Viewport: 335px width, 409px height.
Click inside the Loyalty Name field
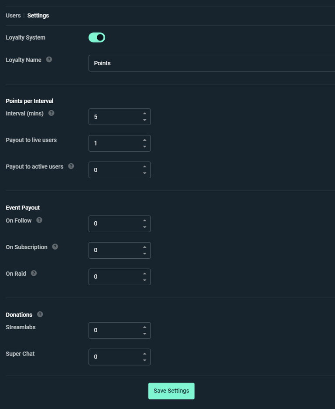(x=174, y=63)
